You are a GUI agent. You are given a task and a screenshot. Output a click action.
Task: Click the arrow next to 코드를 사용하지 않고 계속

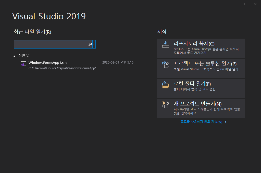(x=225, y=122)
